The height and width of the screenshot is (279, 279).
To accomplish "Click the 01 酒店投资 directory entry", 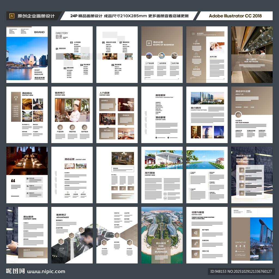I will (61, 48).
